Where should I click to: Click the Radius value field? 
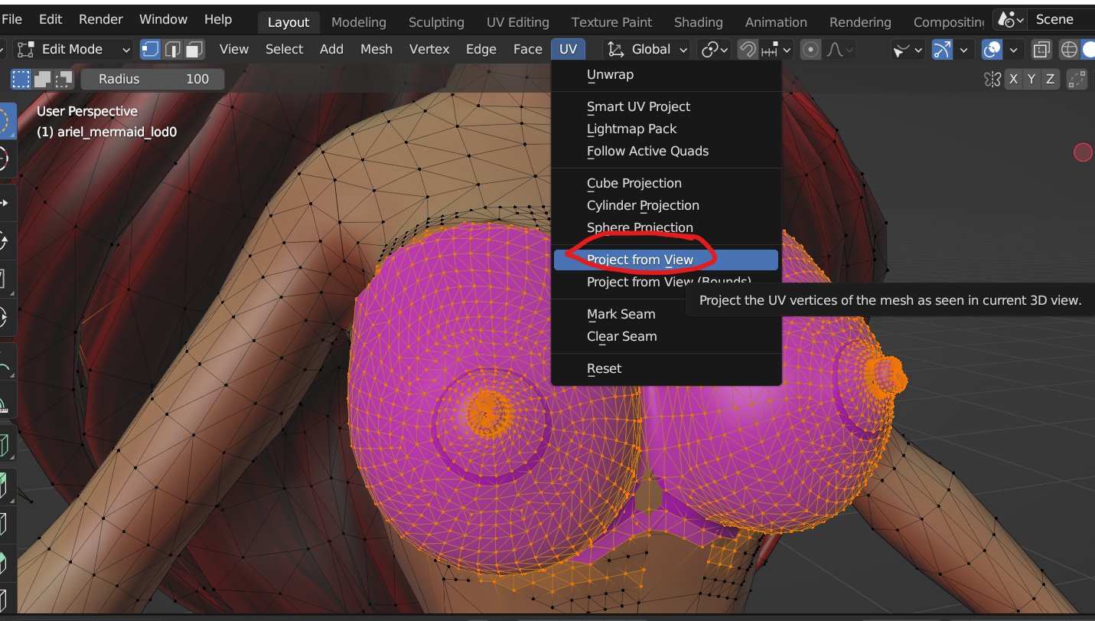click(x=152, y=79)
